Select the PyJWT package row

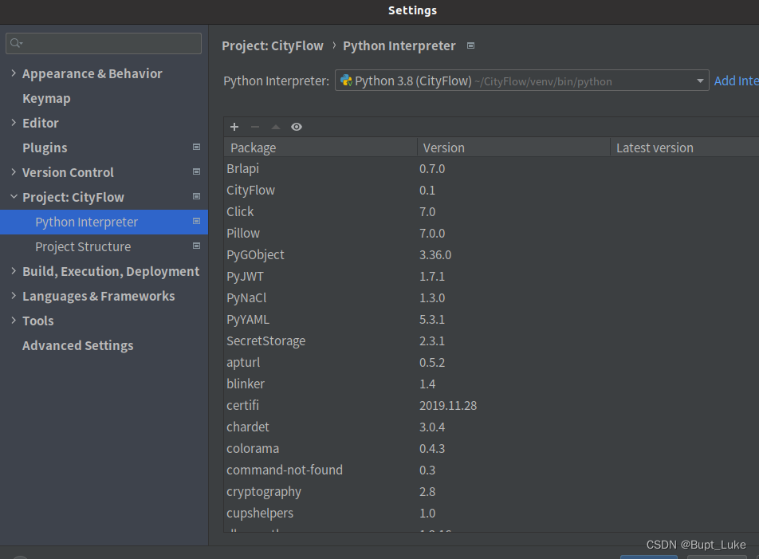point(491,277)
